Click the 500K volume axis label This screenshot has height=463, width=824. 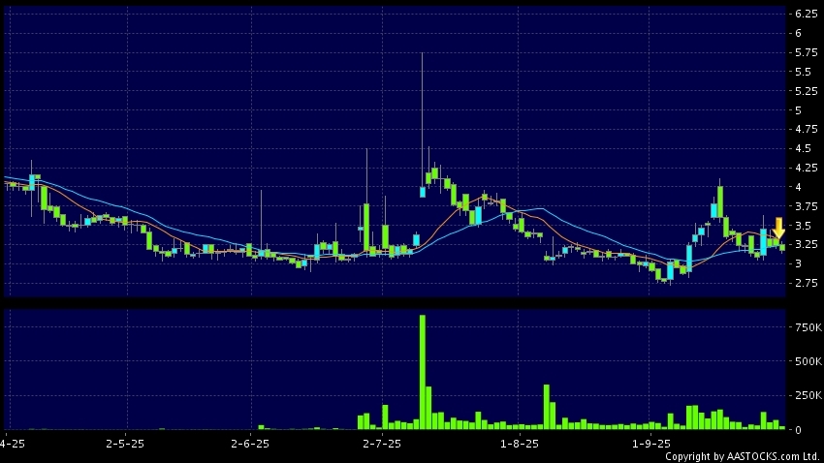click(806, 362)
